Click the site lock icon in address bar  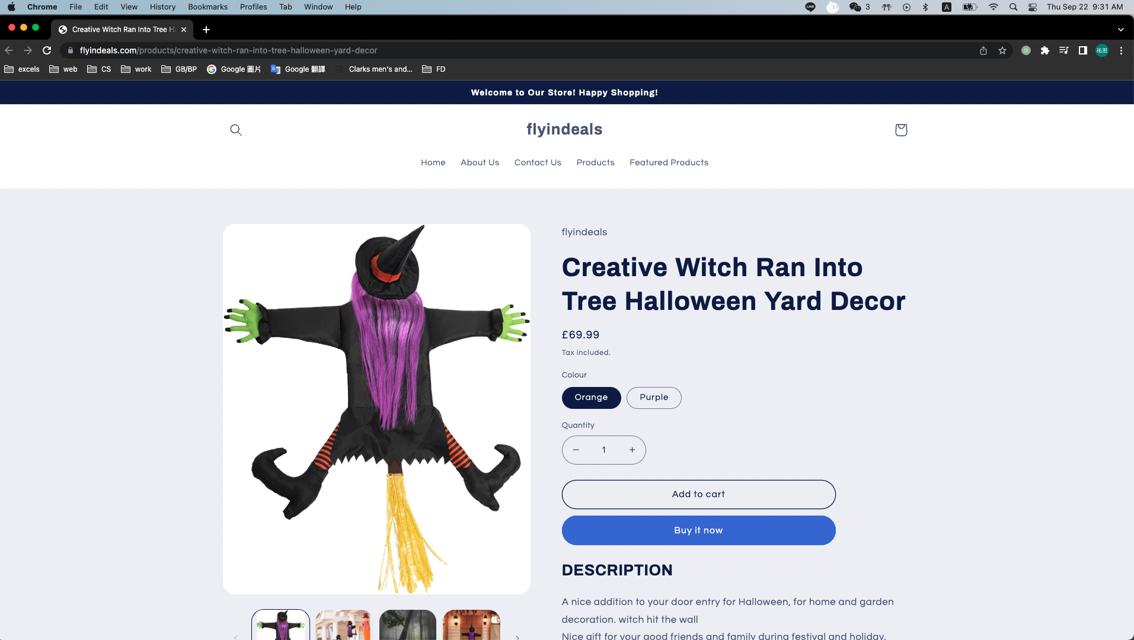71,50
